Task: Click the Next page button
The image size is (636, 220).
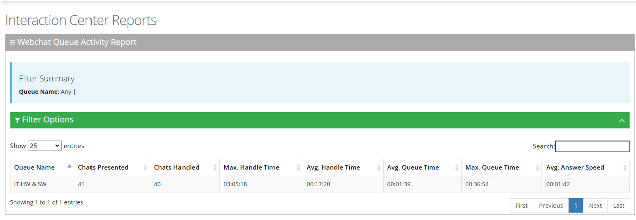Action: 595,206
